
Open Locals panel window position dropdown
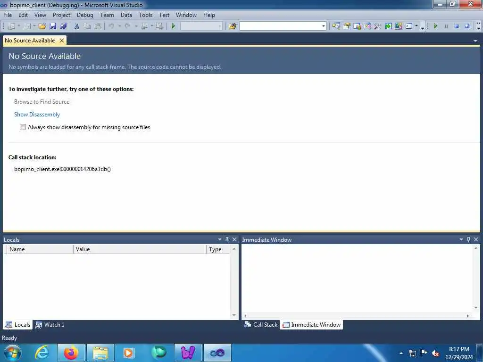220,239
